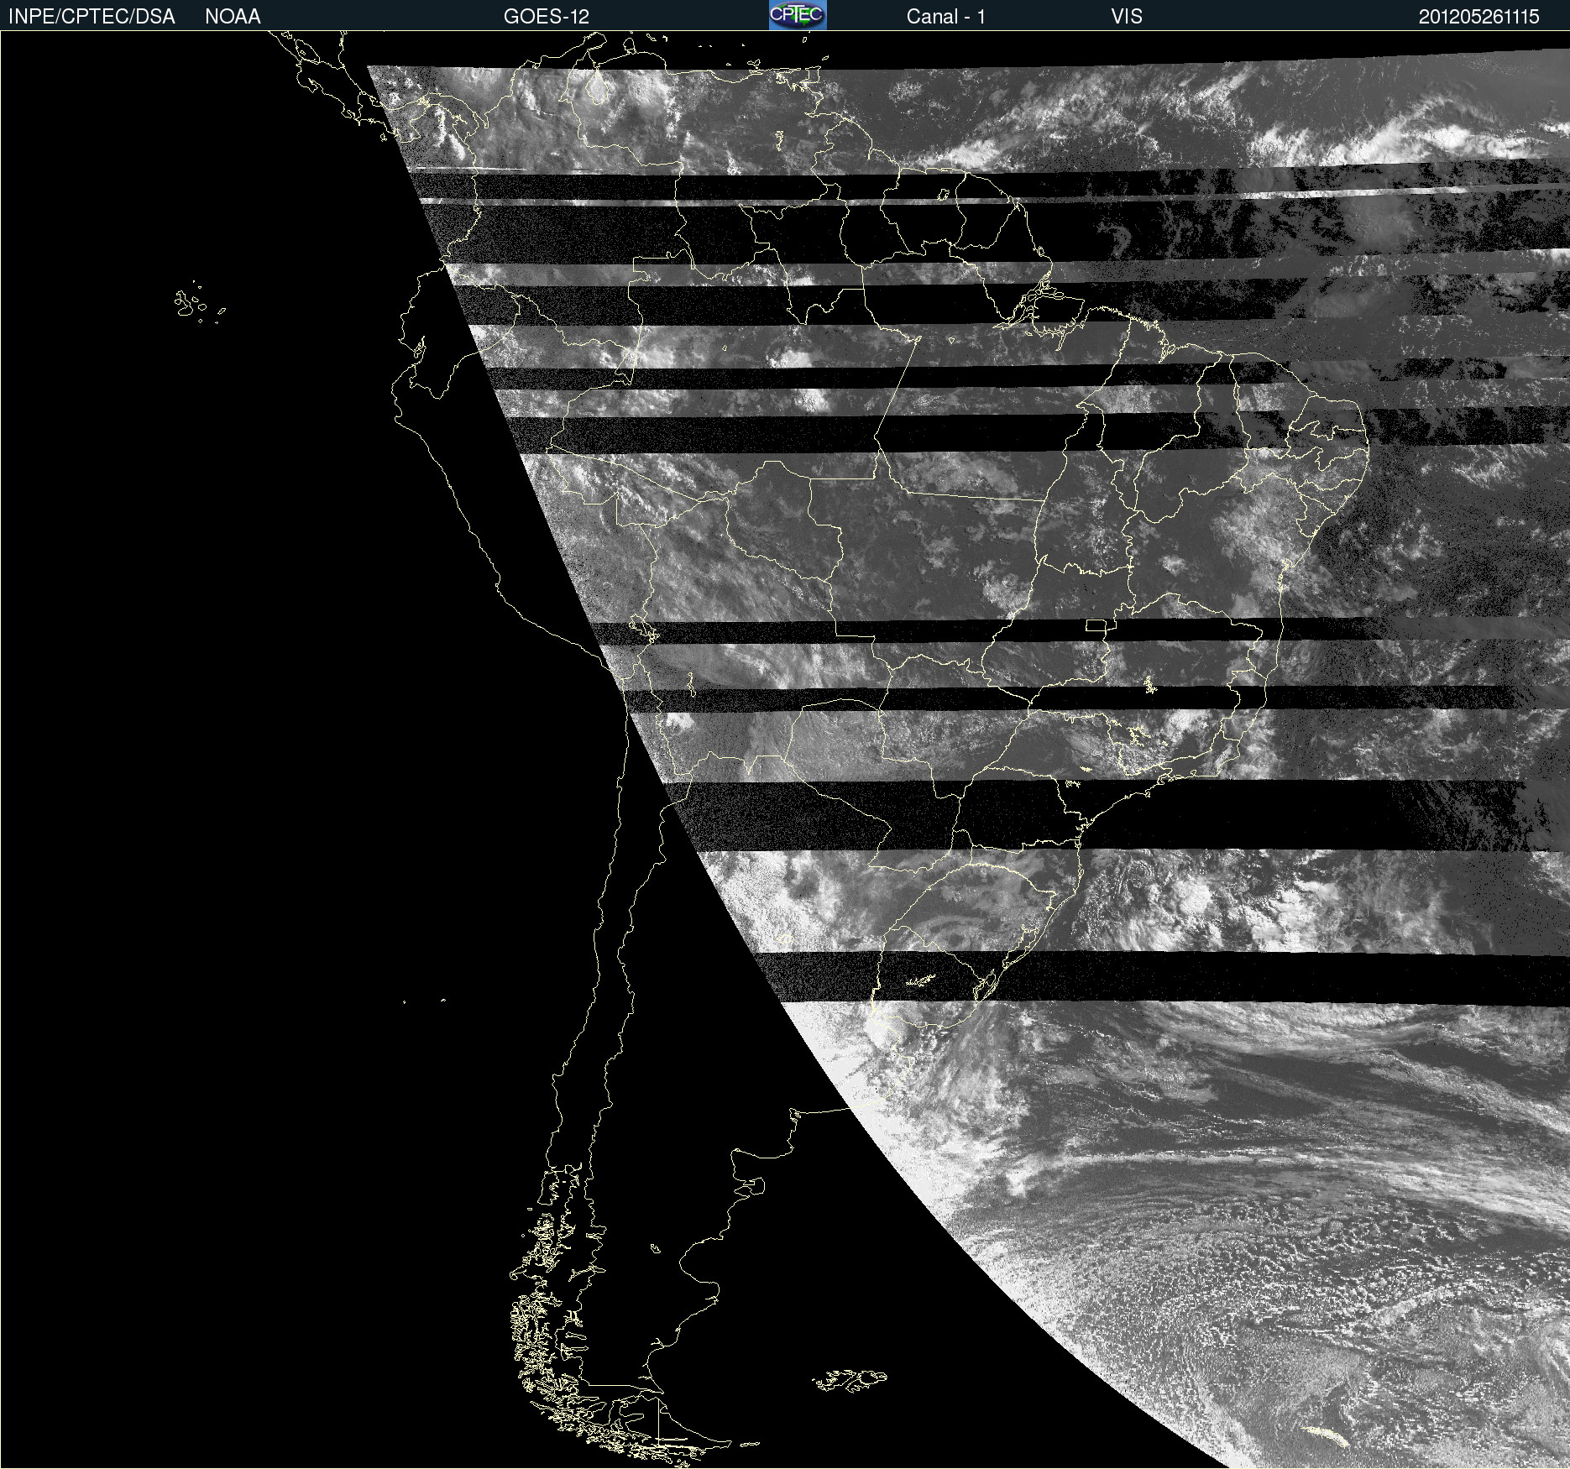Click the NOAA label in the header
Screen dimensions: 1570x1469
tap(233, 17)
